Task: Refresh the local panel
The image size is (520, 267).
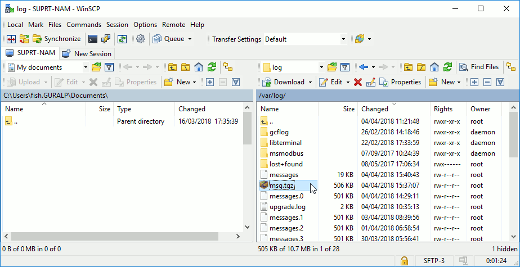Action: (212, 67)
